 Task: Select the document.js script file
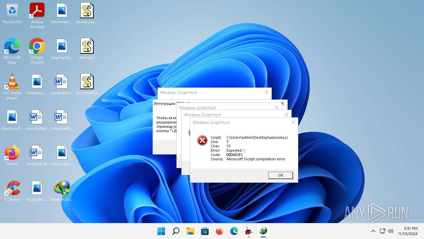click(87, 85)
